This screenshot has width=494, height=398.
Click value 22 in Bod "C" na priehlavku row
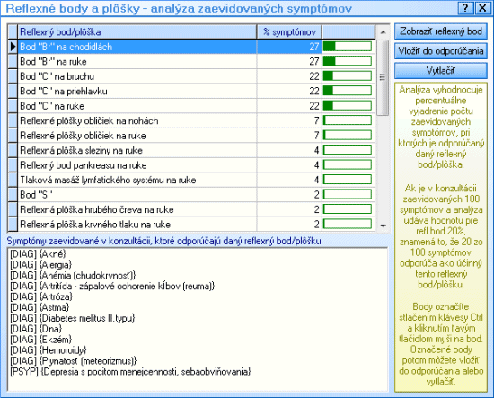pos(313,91)
